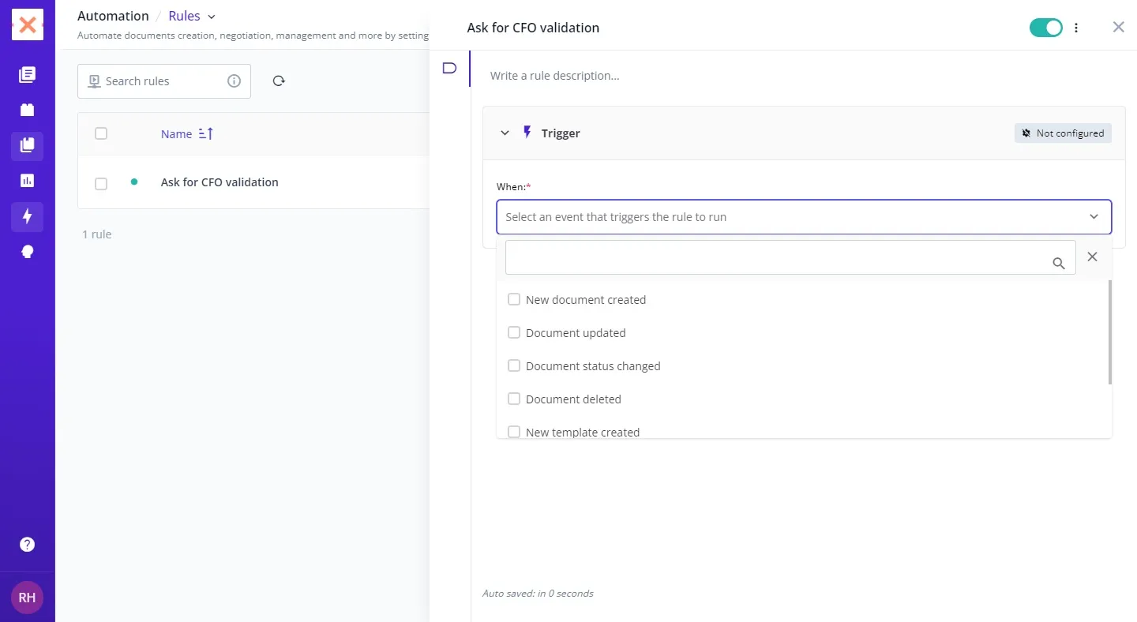The image size is (1137, 622).
Task: Check the New document created option
Action: tap(514, 300)
